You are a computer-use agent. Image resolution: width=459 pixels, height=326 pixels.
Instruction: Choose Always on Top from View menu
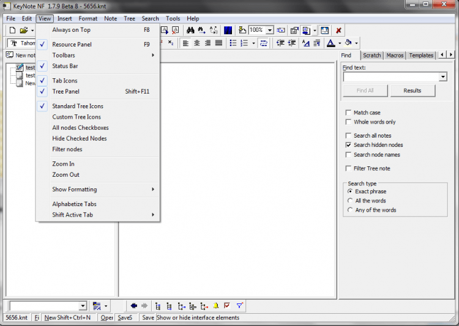tap(72, 30)
